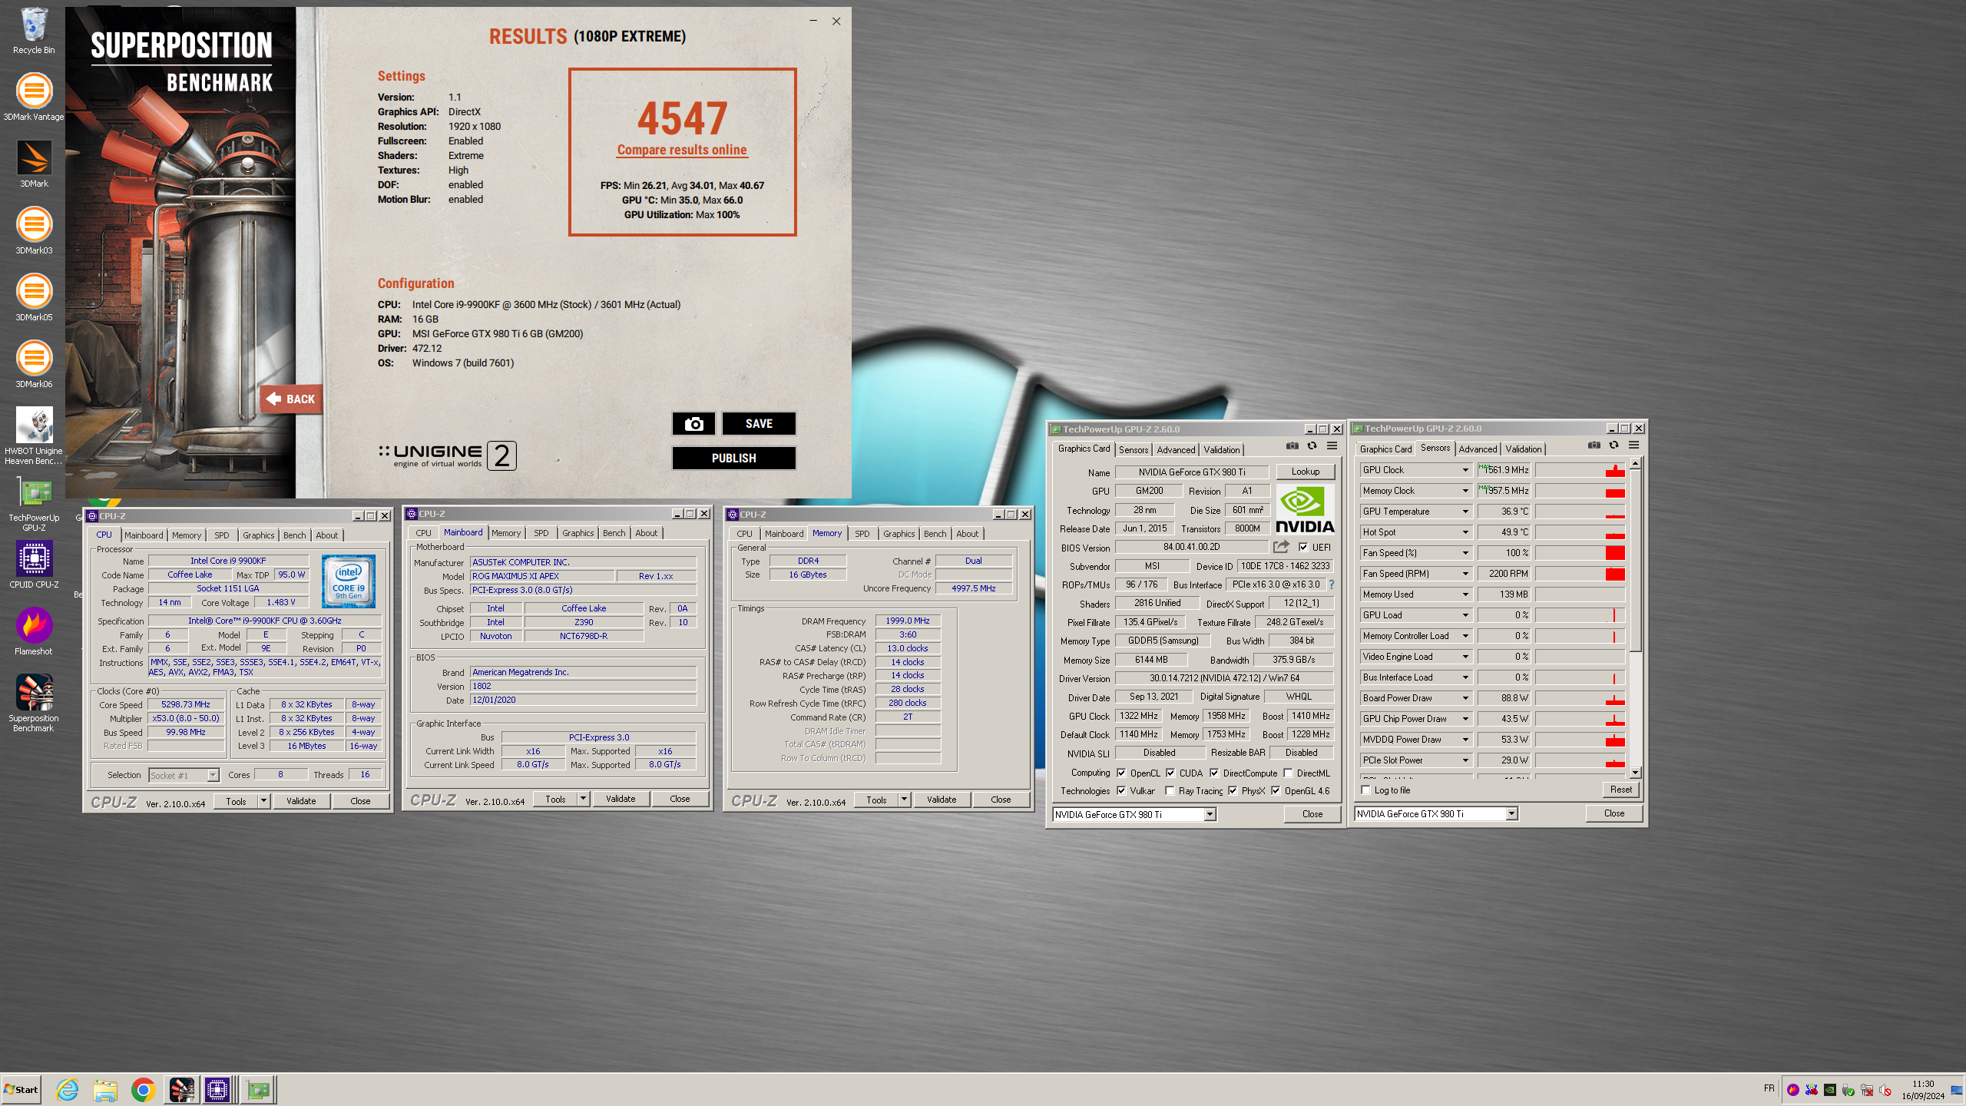Toggle the DirectCompute checkbox in GPU-Z
Image resolution: width=1966 pixels, height=1106 pixels.
[1214, 773]
